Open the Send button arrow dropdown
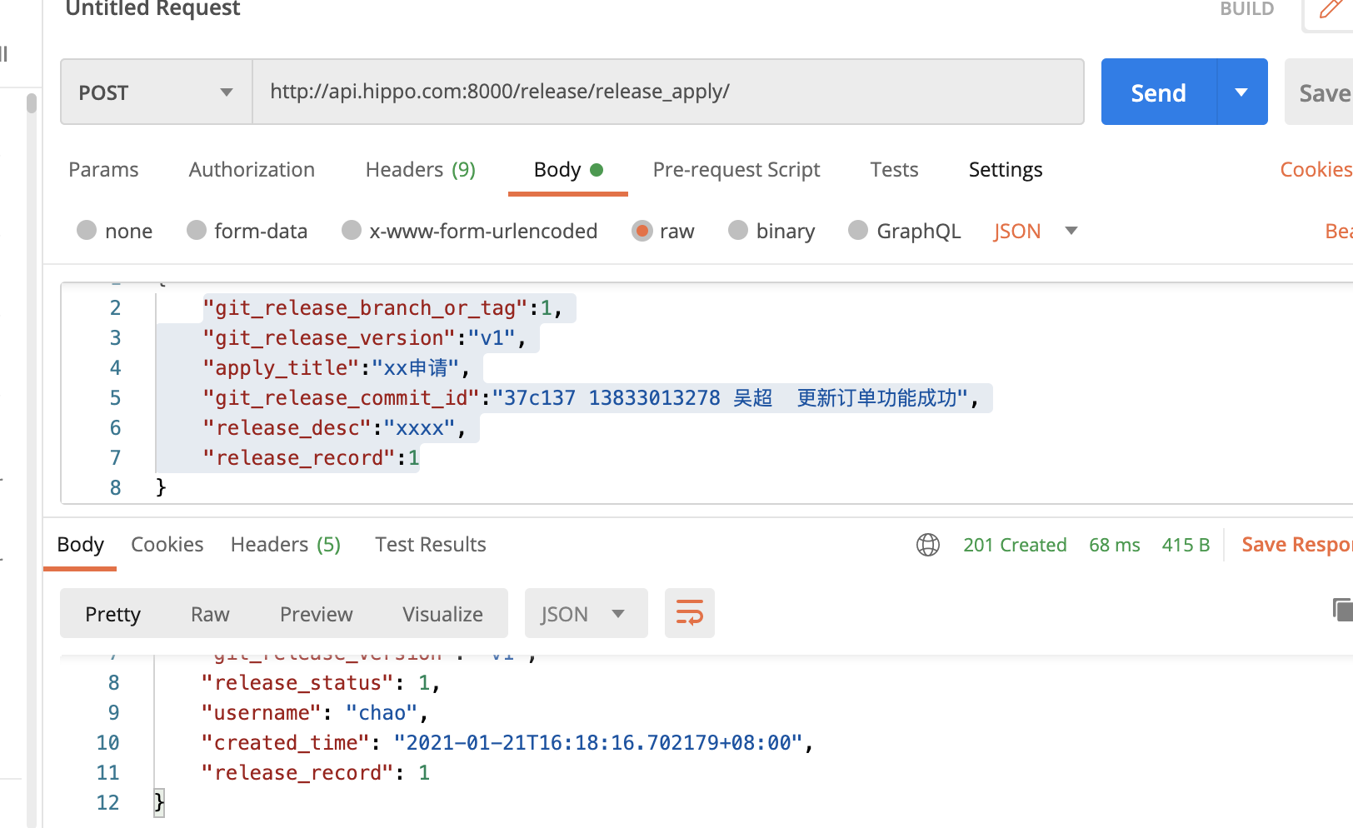1353x828 pixels. coord(1242,92)
